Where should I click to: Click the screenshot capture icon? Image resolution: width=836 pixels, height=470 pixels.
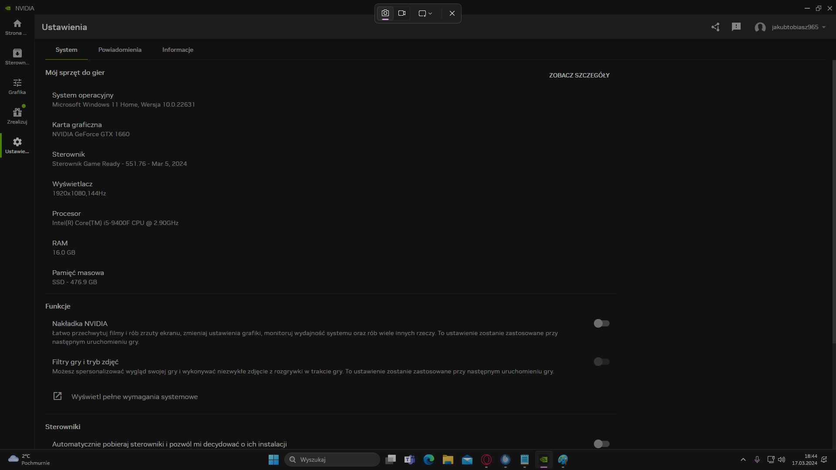(385, 13)
